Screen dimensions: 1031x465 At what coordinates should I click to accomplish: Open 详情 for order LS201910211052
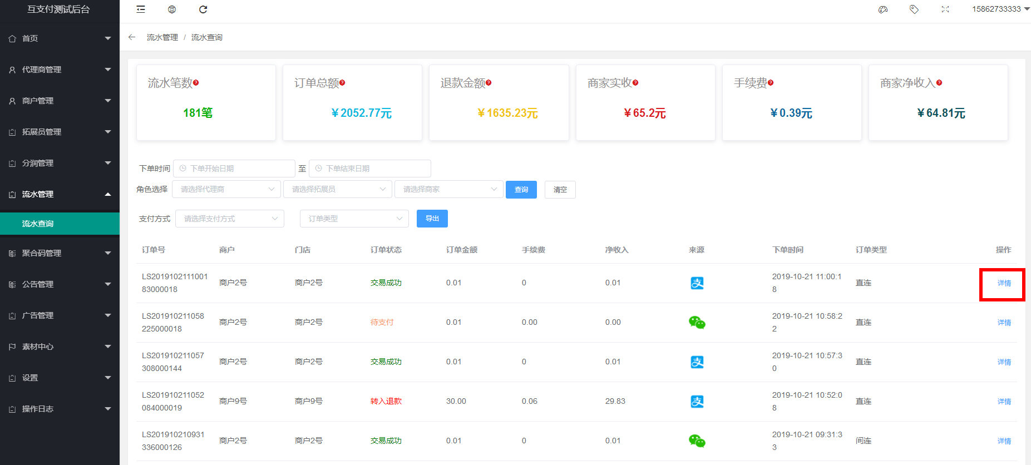[x=1004, y=402]
